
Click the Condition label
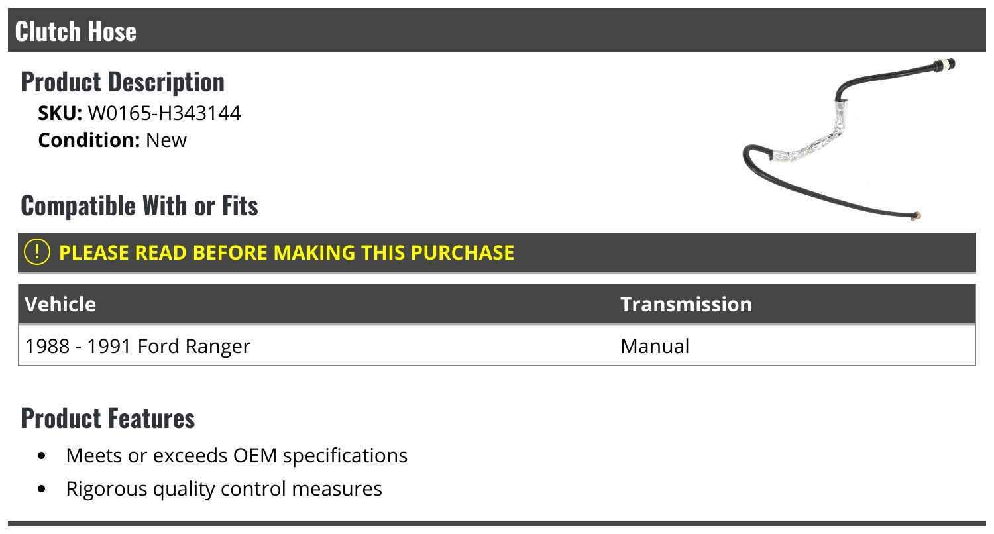click(x=89, y=140)
